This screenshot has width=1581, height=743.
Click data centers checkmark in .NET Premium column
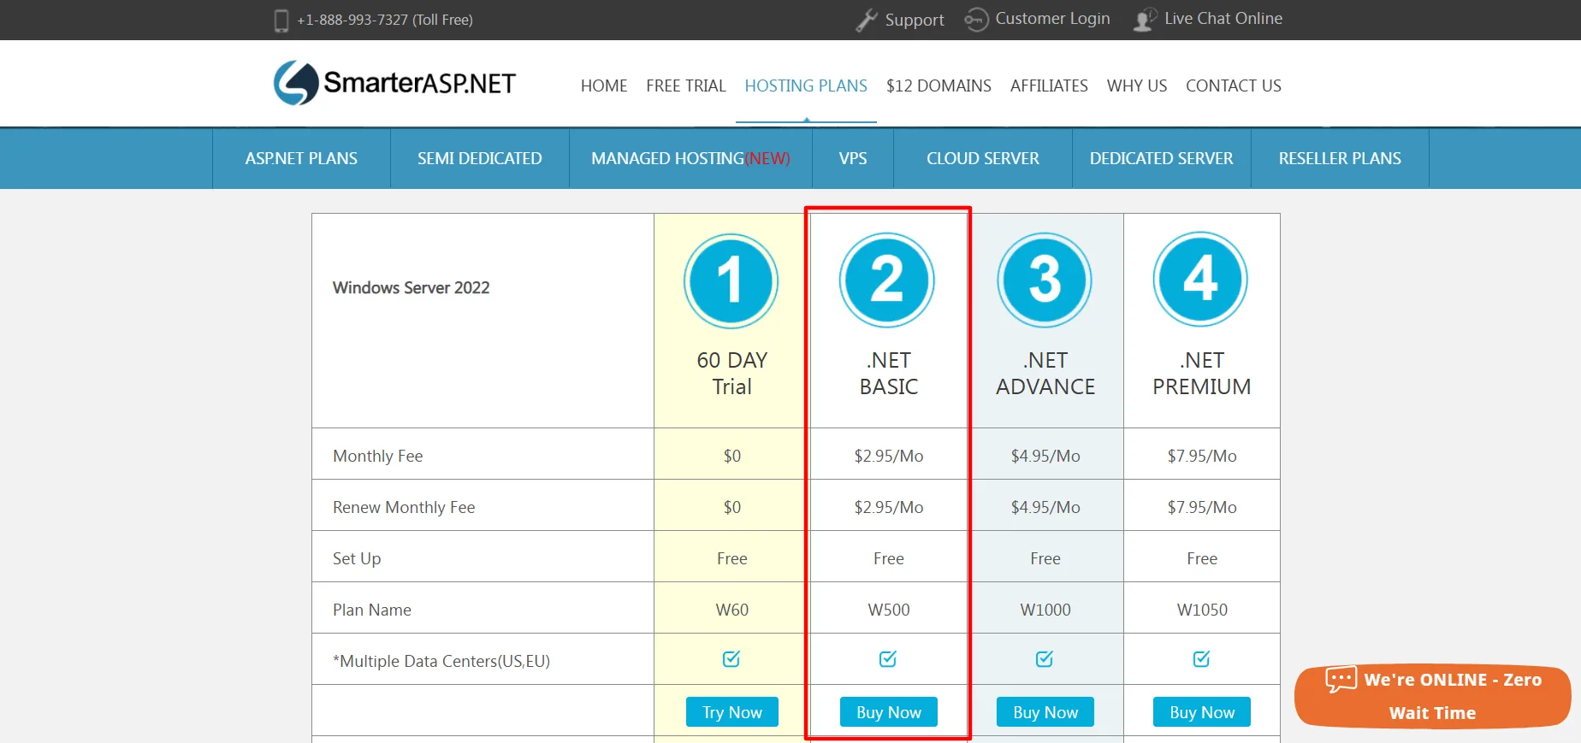(1202, 659)
